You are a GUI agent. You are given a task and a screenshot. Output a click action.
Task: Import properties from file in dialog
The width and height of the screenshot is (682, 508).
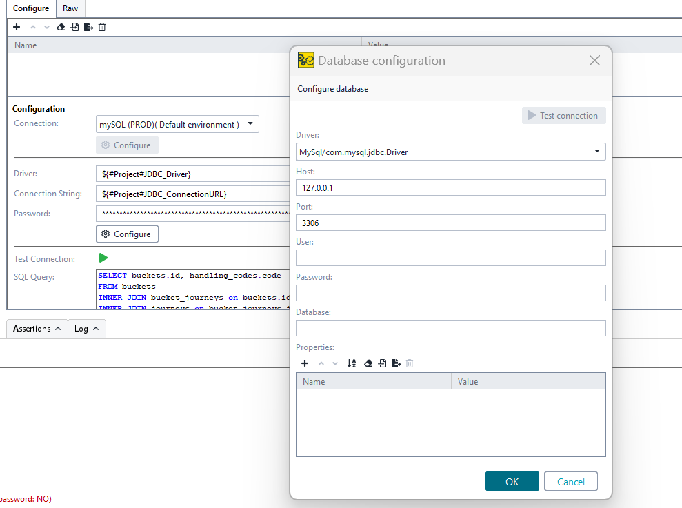coord(382,363)
